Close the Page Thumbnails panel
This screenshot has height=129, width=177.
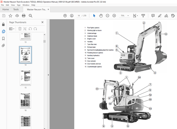tap(43, 22)
